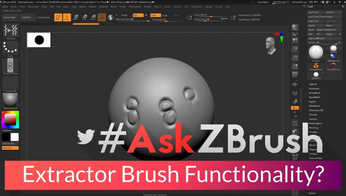Activate the Edit mode button

pos(58,17)
